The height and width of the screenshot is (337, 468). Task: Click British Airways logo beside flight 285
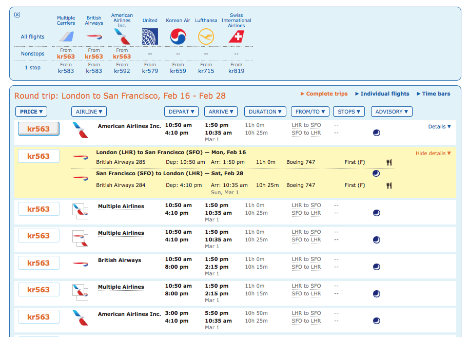81,157
